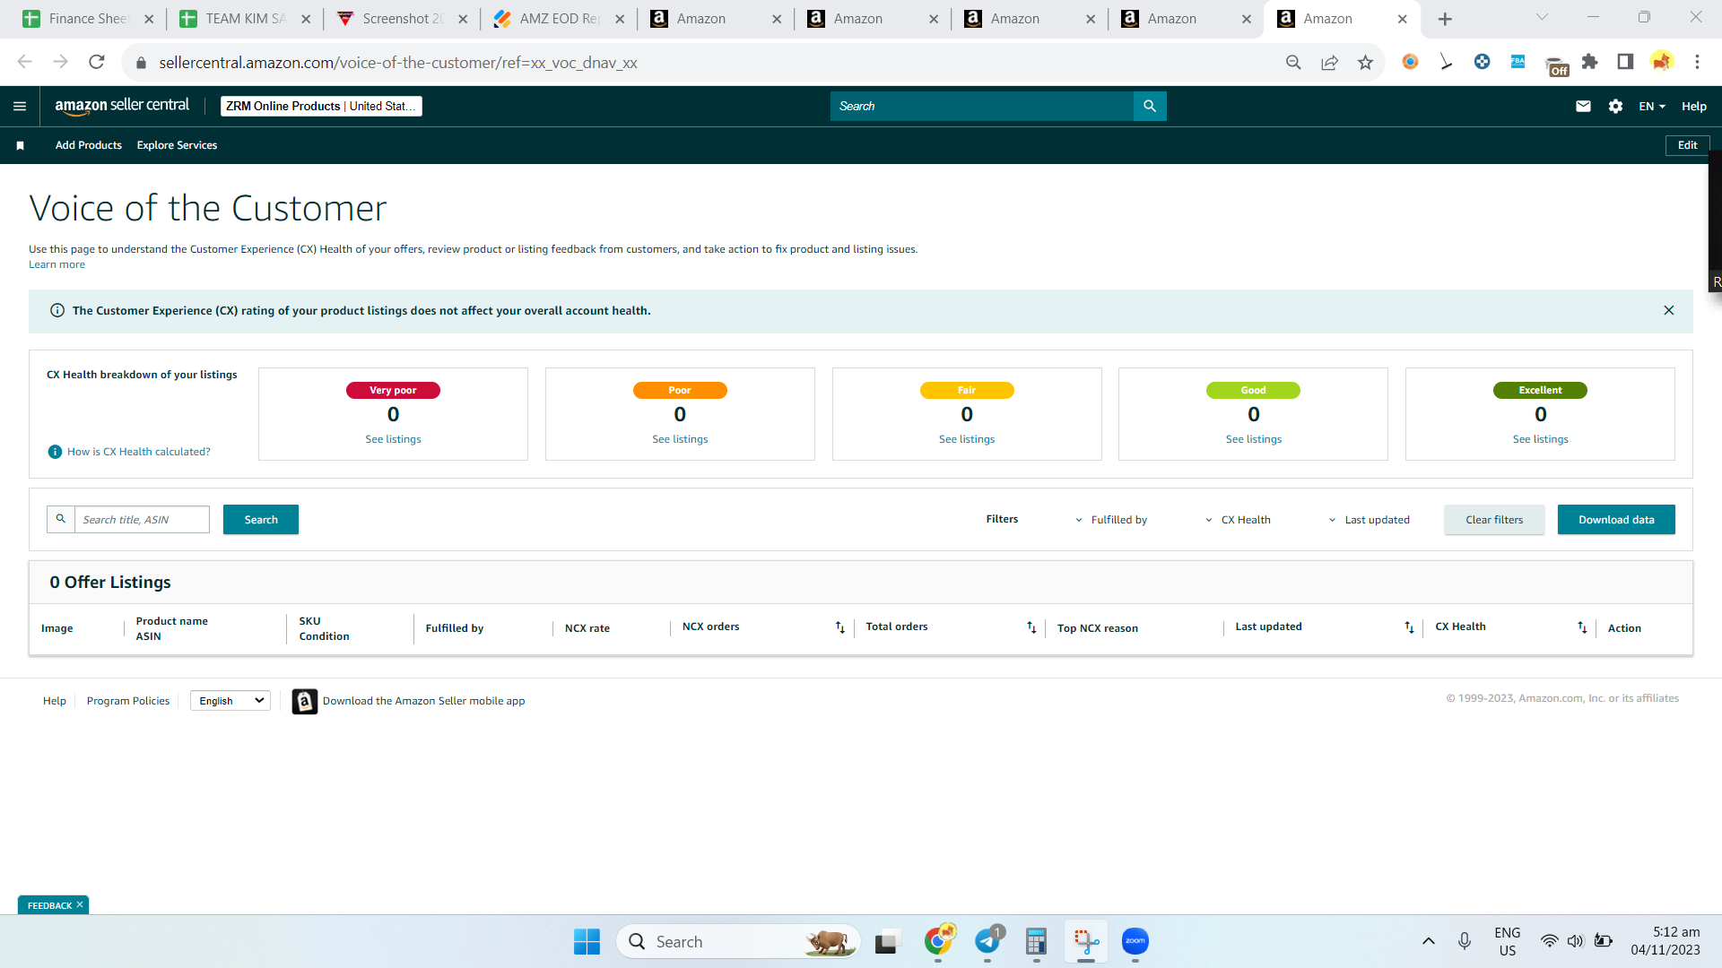1722x968 pixels.
Task: Sort listings by Total orders
Action: (1031, 627)
